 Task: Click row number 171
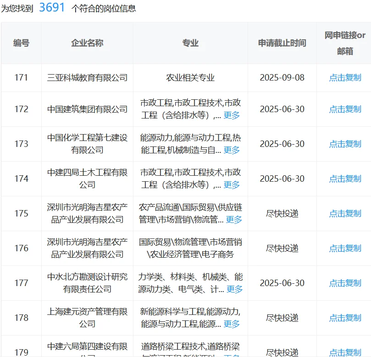pos(21,78)
